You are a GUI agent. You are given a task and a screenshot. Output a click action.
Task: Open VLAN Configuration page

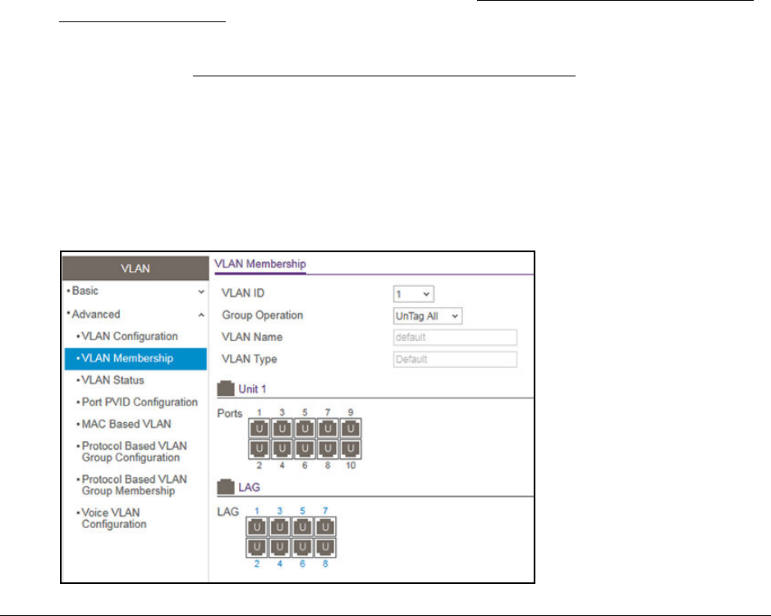pyautogui.click(x=130, y=337)
